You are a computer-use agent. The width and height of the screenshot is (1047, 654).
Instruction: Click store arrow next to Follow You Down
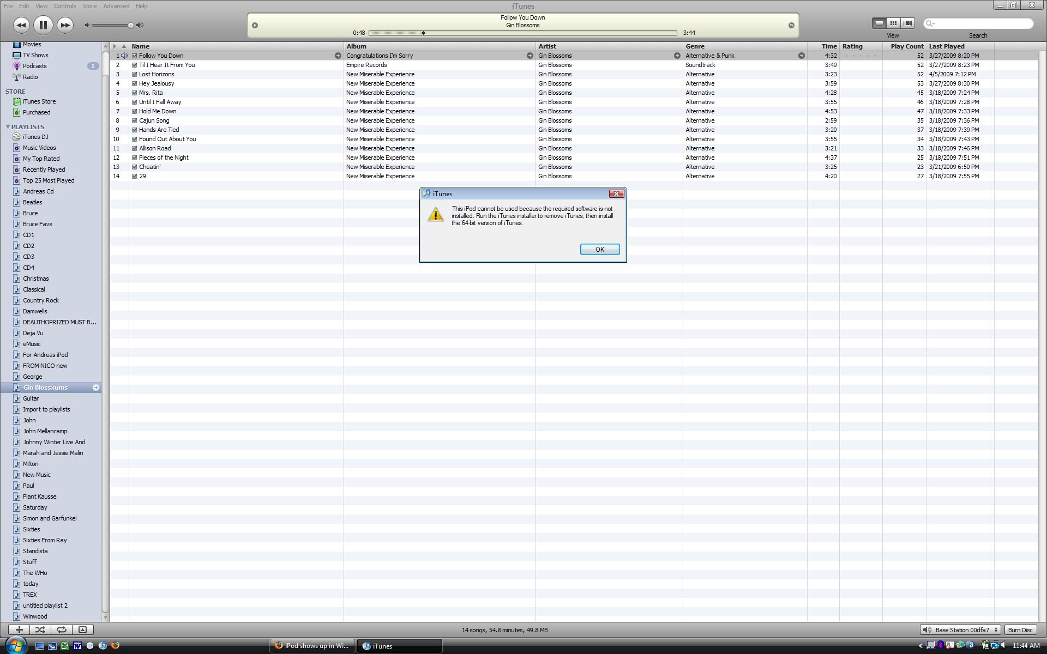338,56
